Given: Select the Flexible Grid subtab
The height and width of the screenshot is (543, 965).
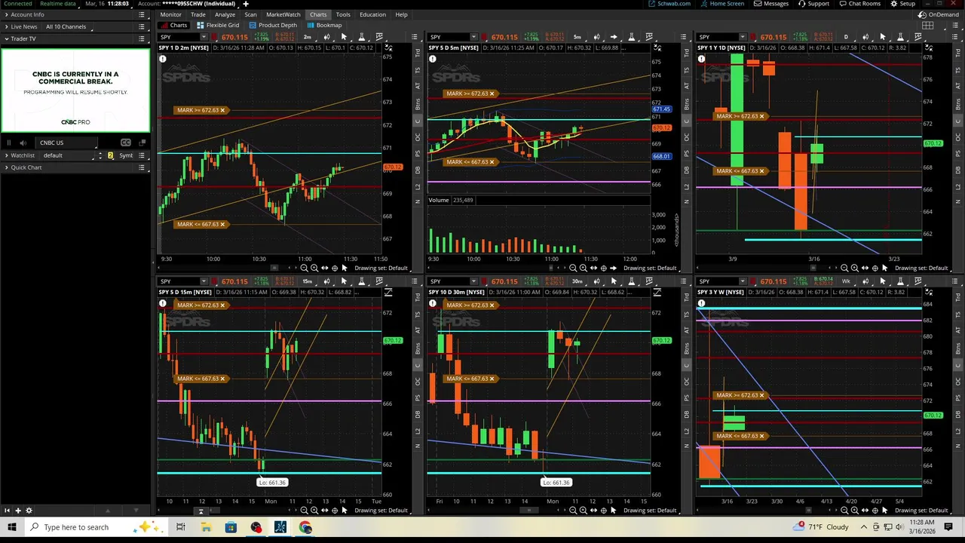Looking at the screenshot, I should [x=218, y=25].
